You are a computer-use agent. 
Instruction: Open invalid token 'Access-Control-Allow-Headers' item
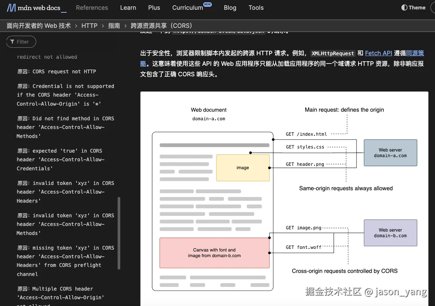(65, 192)
